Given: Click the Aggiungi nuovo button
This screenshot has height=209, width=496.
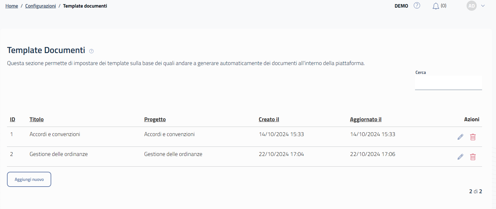Looking at the screenshot, I should tap(29, 179).
